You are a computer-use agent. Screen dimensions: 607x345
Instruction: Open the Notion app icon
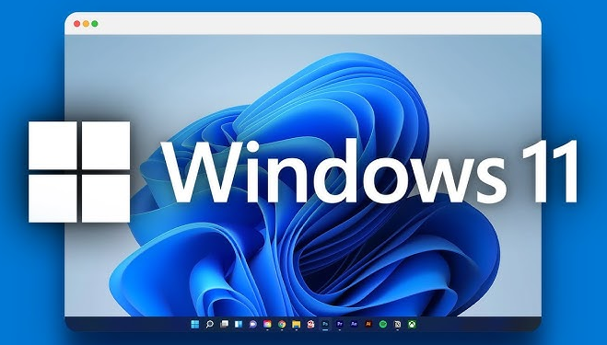tap(398, 324)
